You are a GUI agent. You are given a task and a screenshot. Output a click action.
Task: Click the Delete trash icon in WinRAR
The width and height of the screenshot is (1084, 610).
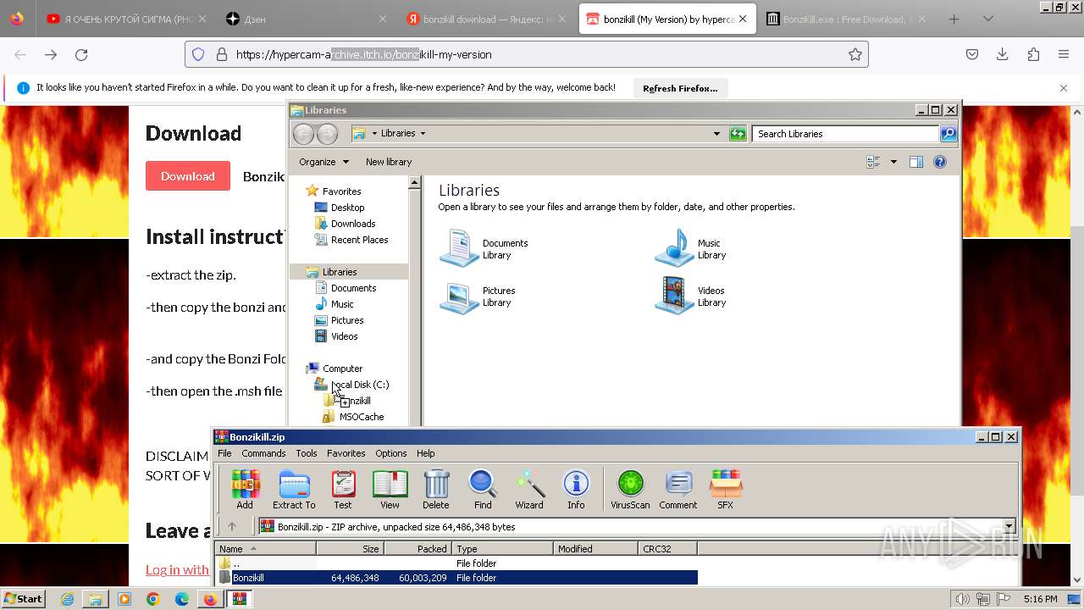[436, 490]
